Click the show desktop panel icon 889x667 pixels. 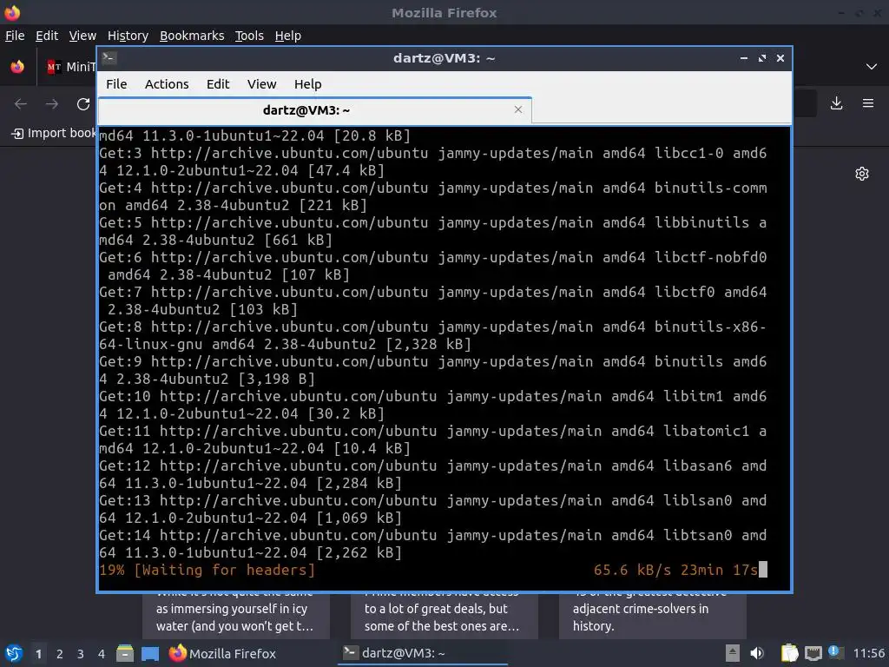pyautogui.click(x=150, y=654)
